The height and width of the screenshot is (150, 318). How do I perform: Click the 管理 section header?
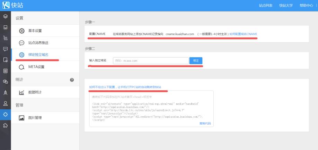[19, 105]
